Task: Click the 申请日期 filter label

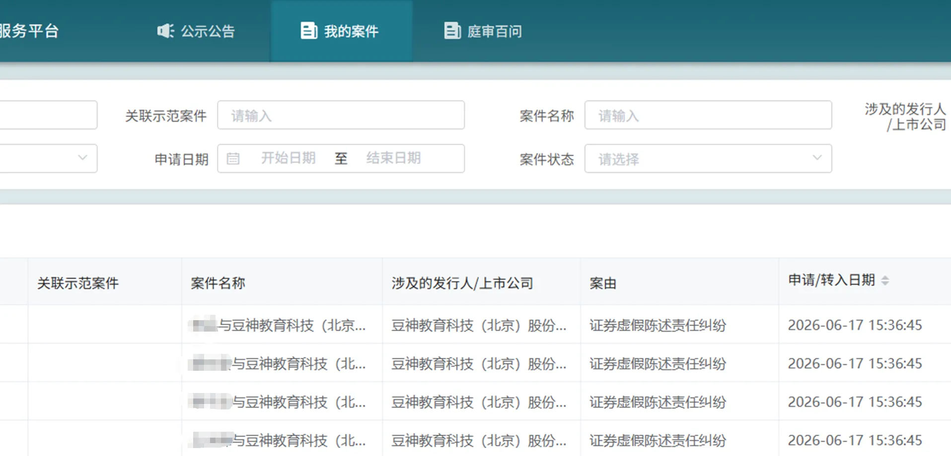Action: pos(181,159)
